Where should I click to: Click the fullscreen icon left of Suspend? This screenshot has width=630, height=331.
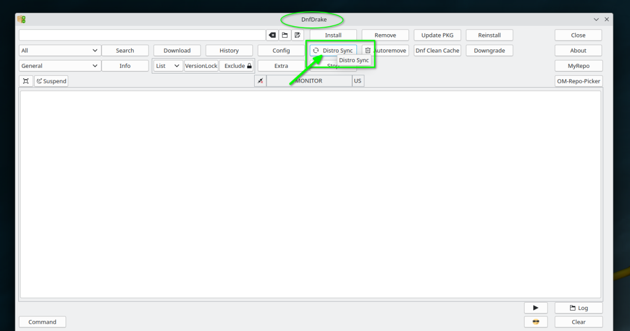(x=26, y=81)
